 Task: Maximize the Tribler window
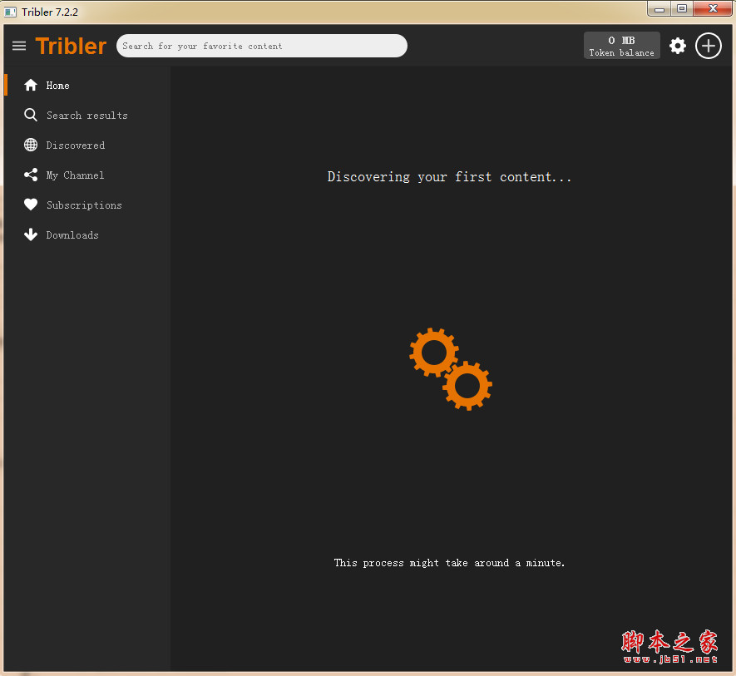point(682,9)
